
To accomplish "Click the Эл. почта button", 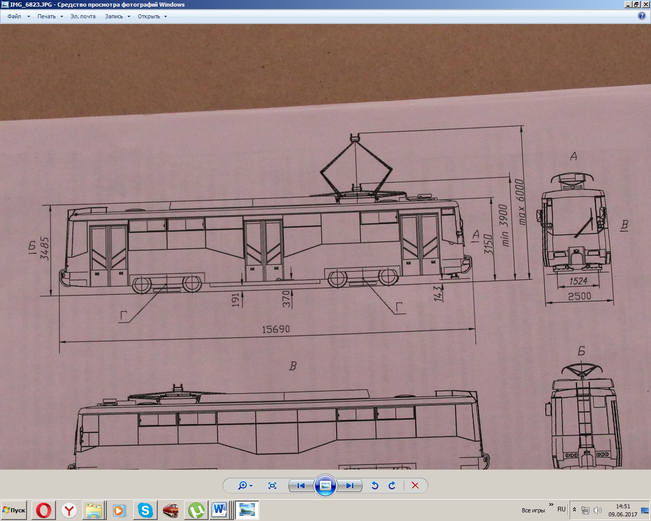I will tap(83, 16).
